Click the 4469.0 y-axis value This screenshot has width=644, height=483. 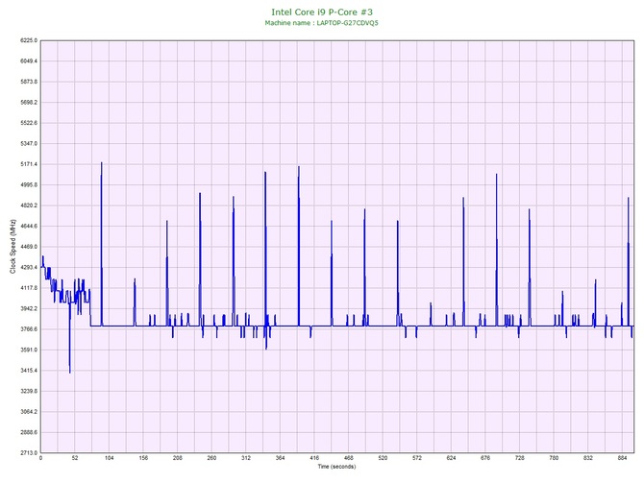29,247
